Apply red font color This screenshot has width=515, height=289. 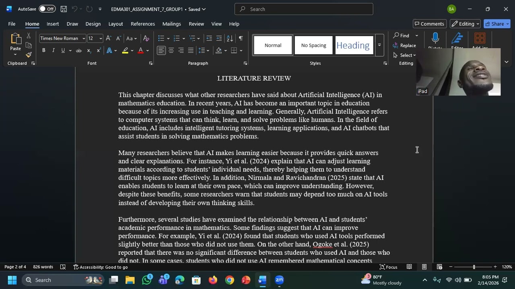pyautogui.click(x=140, y=50)
